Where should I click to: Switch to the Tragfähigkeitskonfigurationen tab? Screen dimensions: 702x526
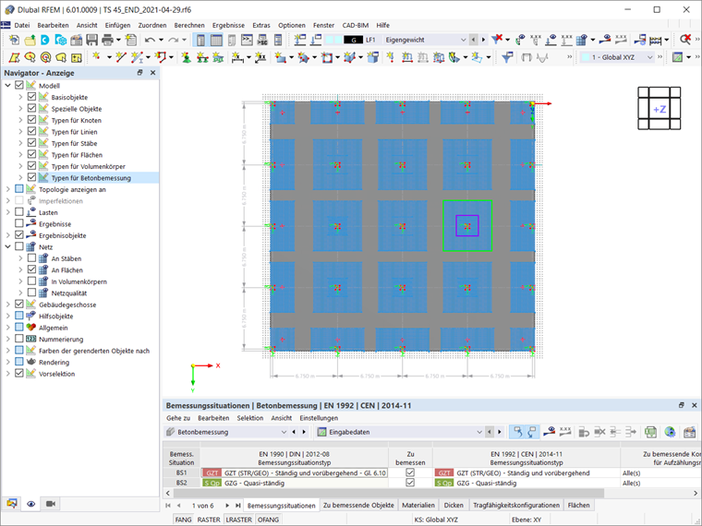[x=516, y=505]
